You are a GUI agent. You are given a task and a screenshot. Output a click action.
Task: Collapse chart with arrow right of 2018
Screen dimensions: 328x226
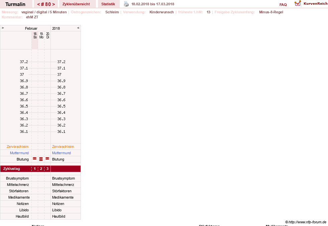point(78,28)
